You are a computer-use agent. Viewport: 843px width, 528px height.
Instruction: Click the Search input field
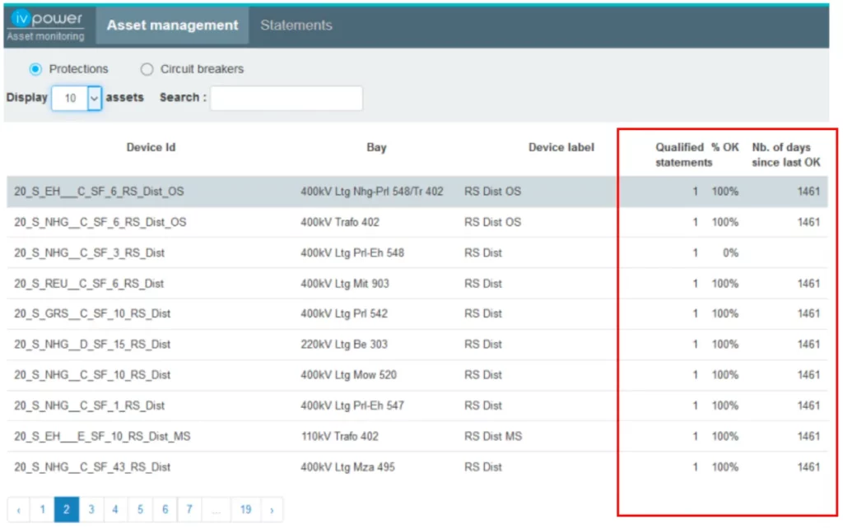pos(286,98)
